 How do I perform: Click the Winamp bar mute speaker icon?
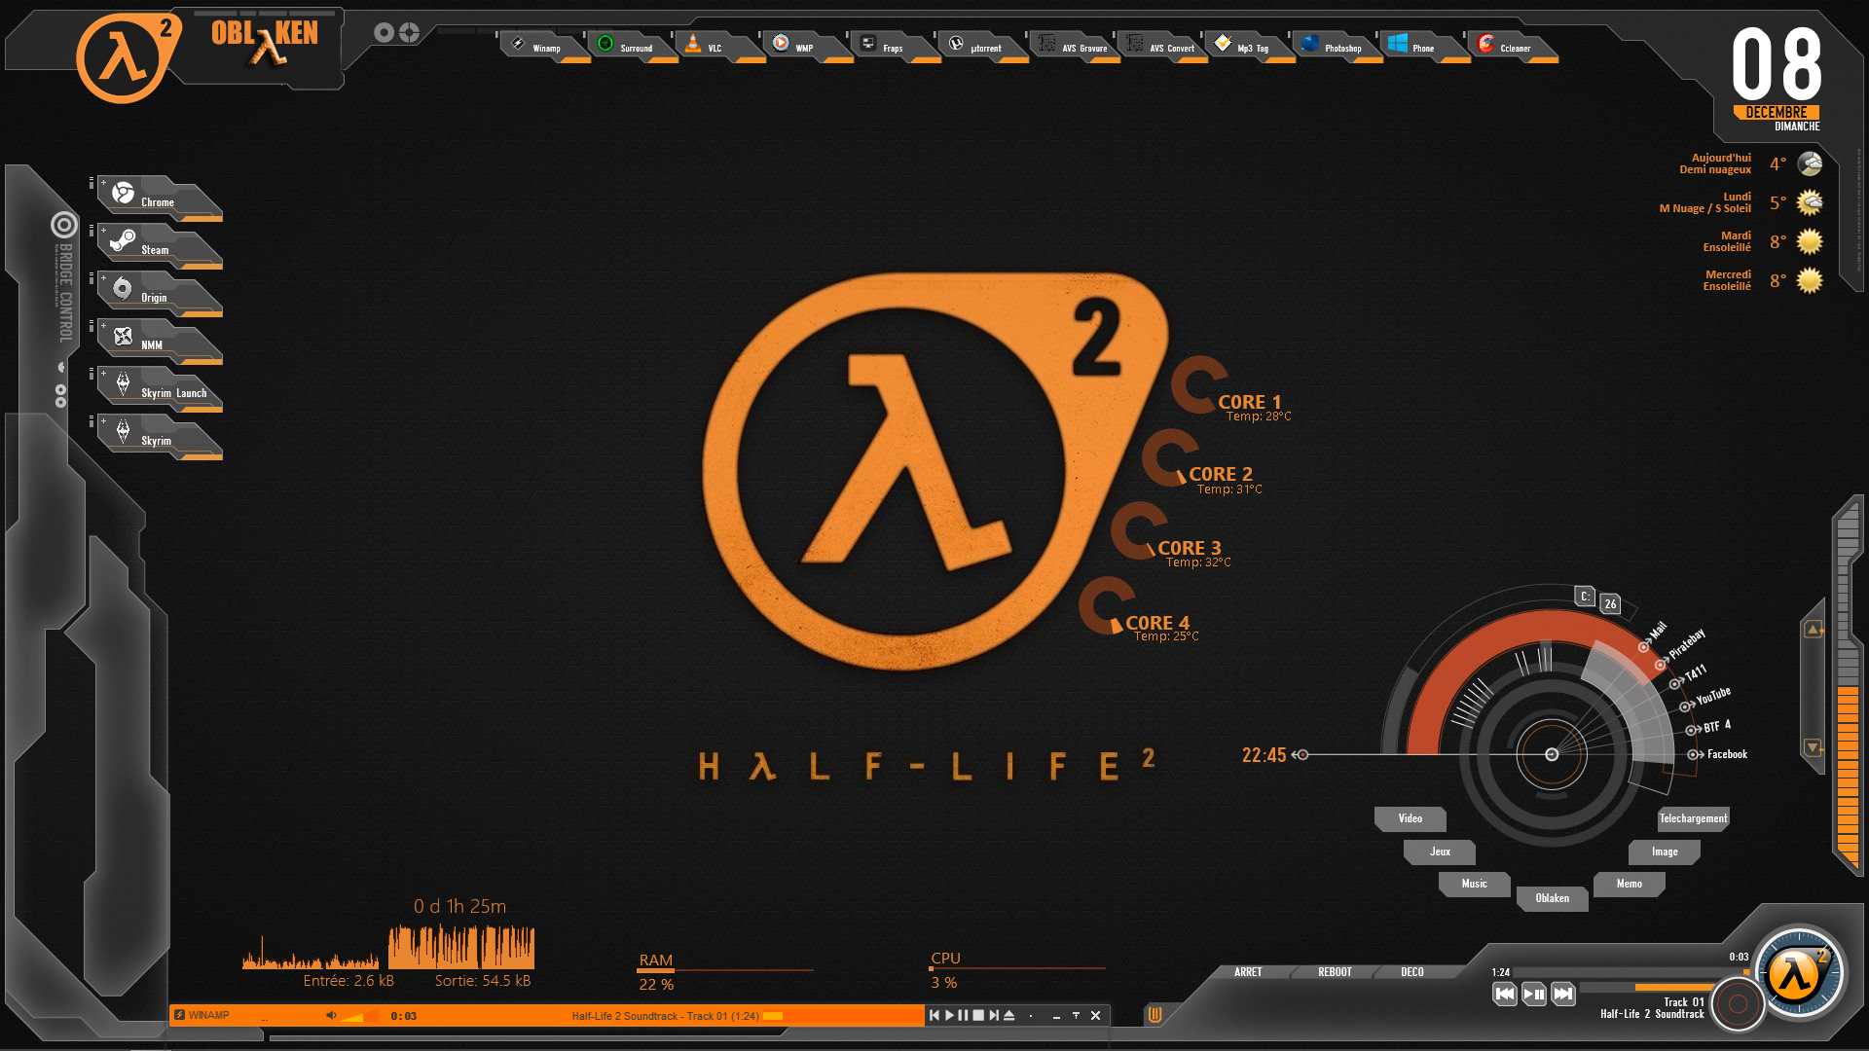(x=331, y=1015)
